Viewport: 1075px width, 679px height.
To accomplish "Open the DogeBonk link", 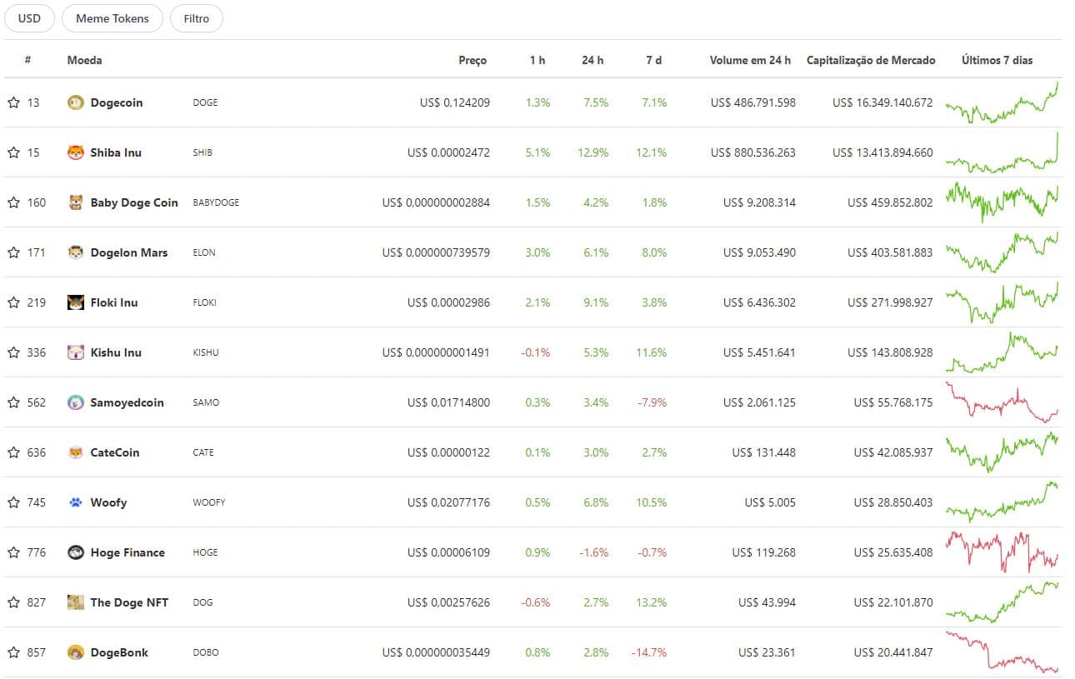I will point(119,652).
